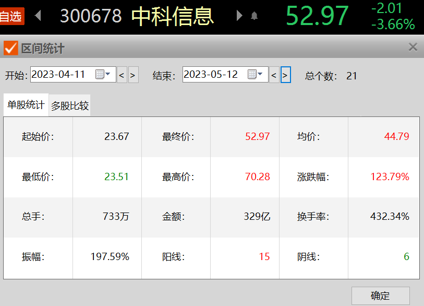Viewport: 424px width, 306px height.
Task: Click the 最低价 label
Action: pyautogui.click(x=38, y=177)
